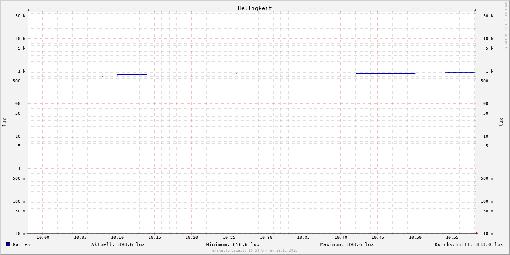Click the left axis 50 k label
The width and height of the screenshot is (510, 255).
pos(20,16)
